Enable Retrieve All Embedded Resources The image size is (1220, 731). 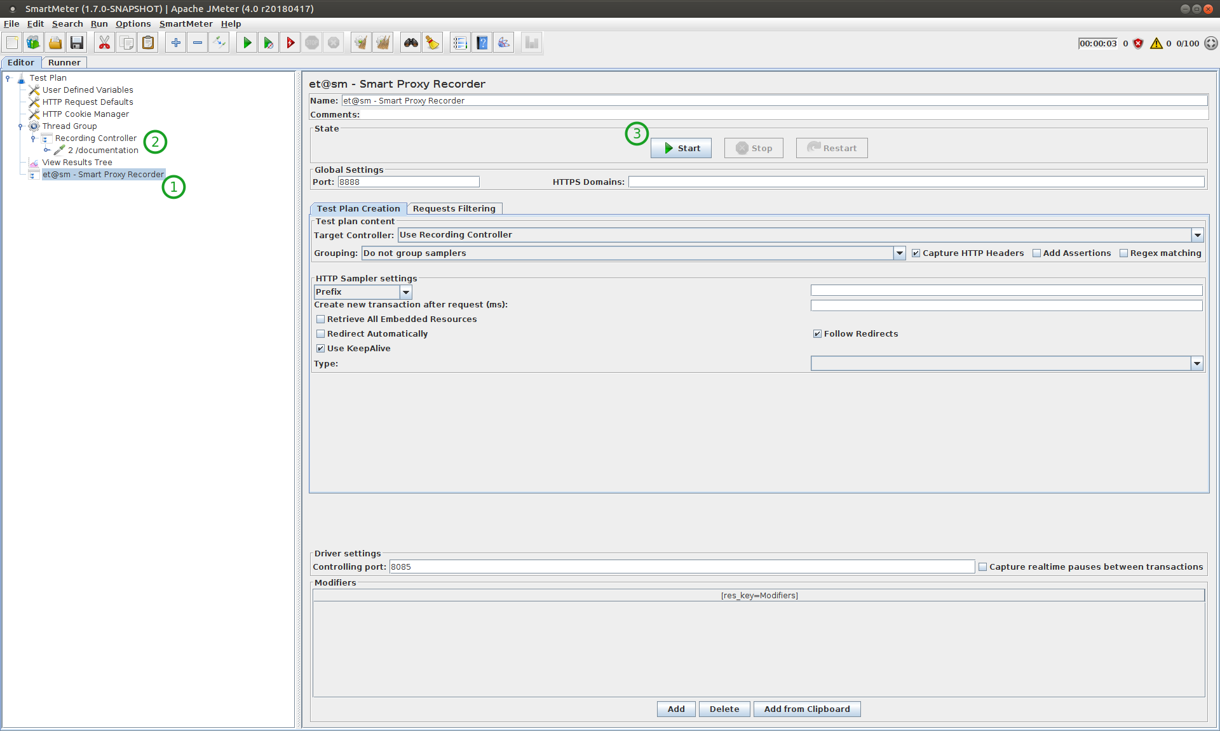[x=320, y=319]
